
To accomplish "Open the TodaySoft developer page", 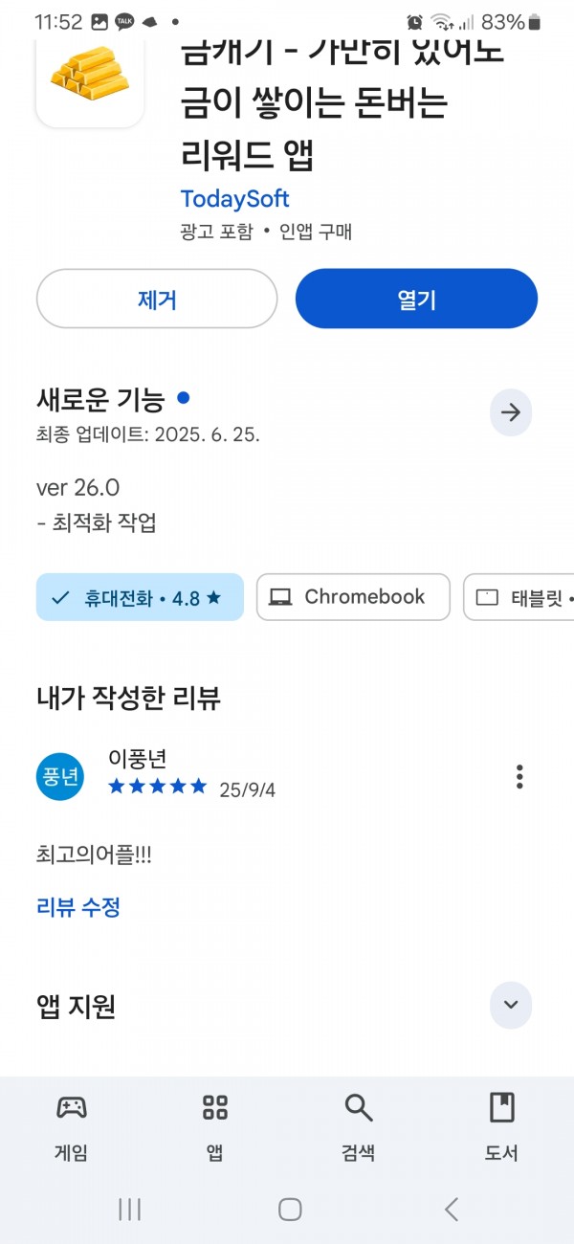I will 234,199.
